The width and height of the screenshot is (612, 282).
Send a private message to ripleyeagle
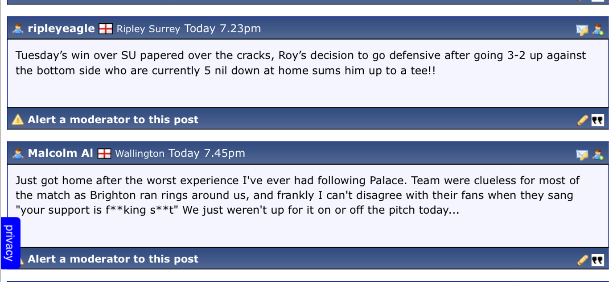coord(582,30)
